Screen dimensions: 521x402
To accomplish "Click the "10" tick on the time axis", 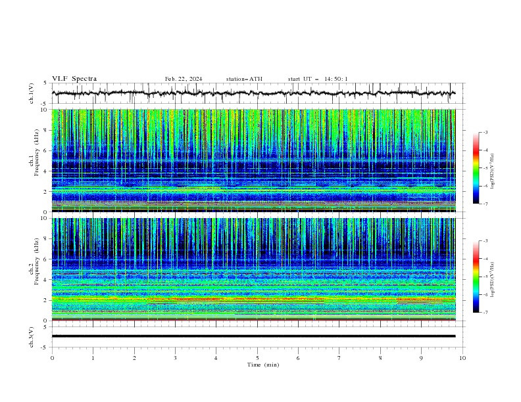I will pos(462,358).
